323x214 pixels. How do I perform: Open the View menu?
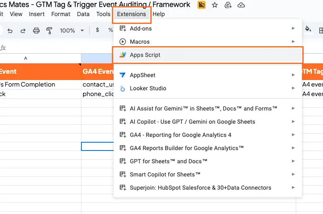tap(16, 14)
